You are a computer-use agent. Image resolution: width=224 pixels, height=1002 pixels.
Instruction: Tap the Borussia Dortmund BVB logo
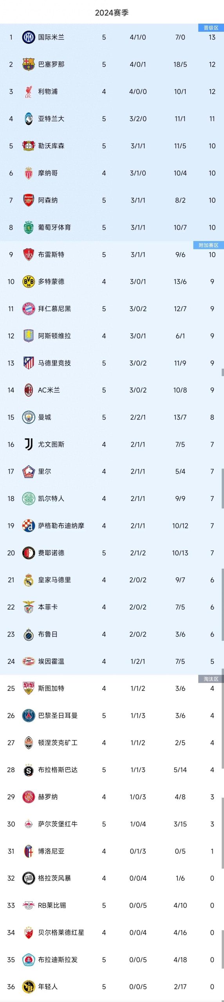pos(28,281)
